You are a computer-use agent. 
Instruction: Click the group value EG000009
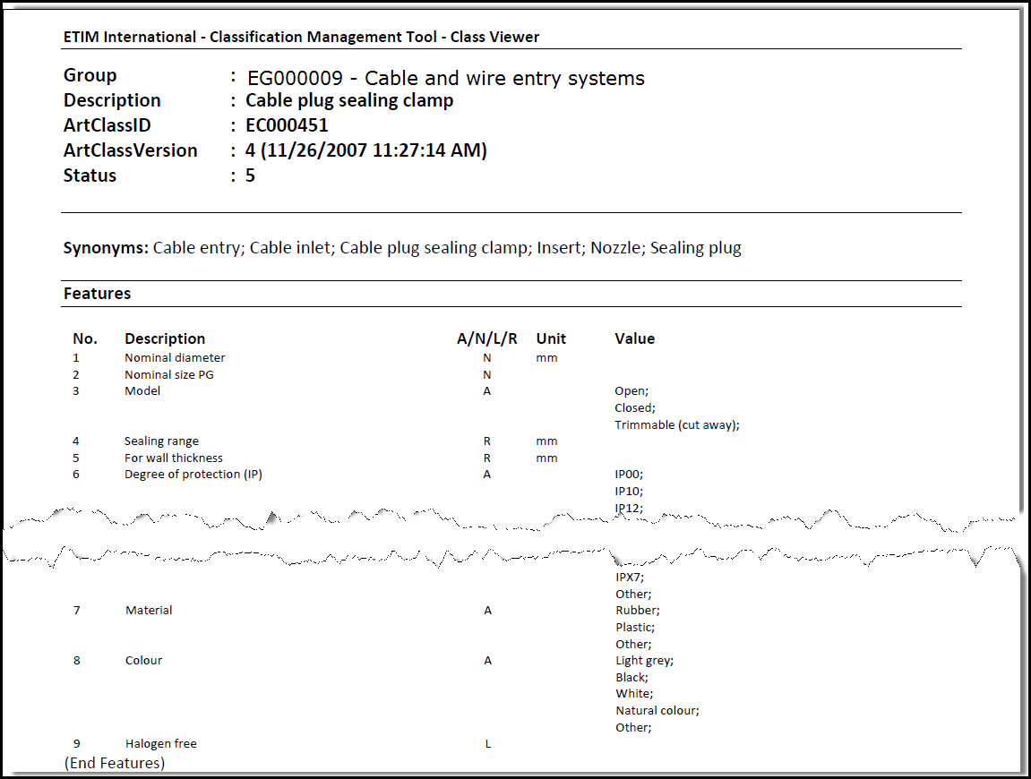click(294, 78)
